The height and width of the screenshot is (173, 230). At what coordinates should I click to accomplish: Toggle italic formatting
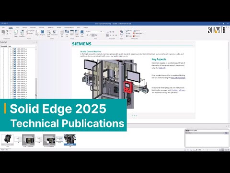(x=90, y=35)
